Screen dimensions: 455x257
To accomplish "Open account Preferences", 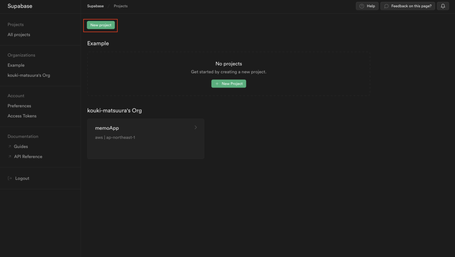I will (19, 106).
